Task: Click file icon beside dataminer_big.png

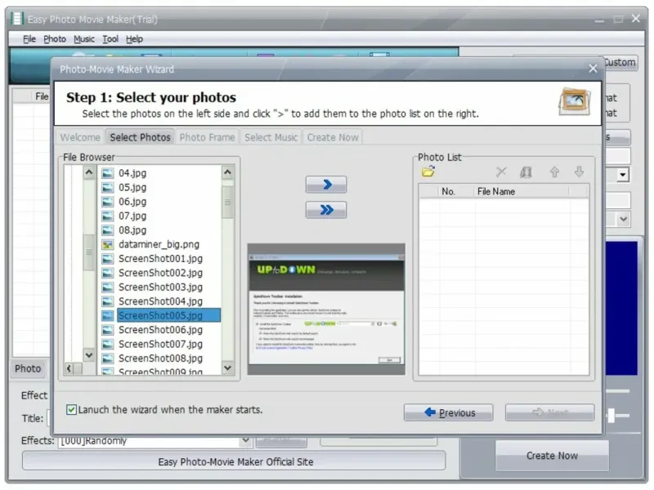Action: [108, 244]
